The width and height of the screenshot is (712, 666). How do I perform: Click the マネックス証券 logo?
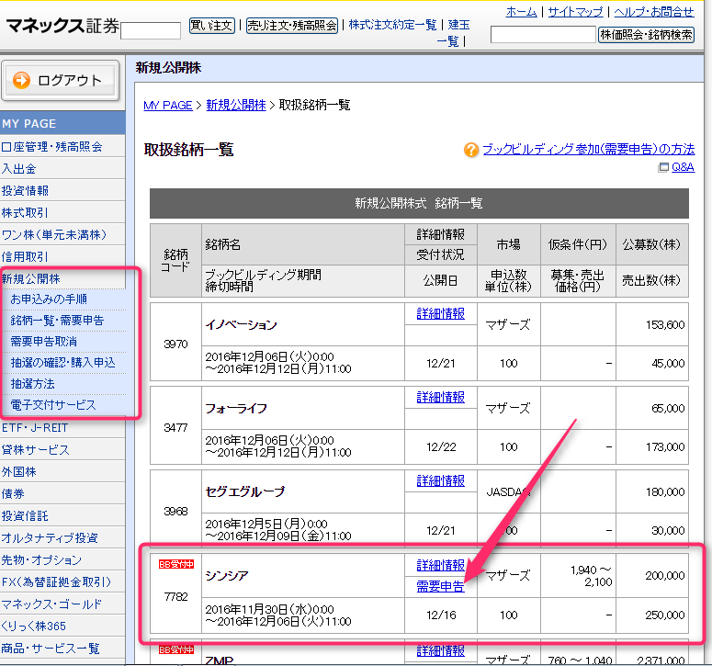tap(62, 26)
